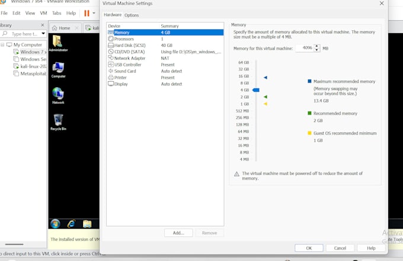Viewport: 403px width, 261px height.
Task: Select kali-linux VM in library tree
Action: (x=30, y=66)
